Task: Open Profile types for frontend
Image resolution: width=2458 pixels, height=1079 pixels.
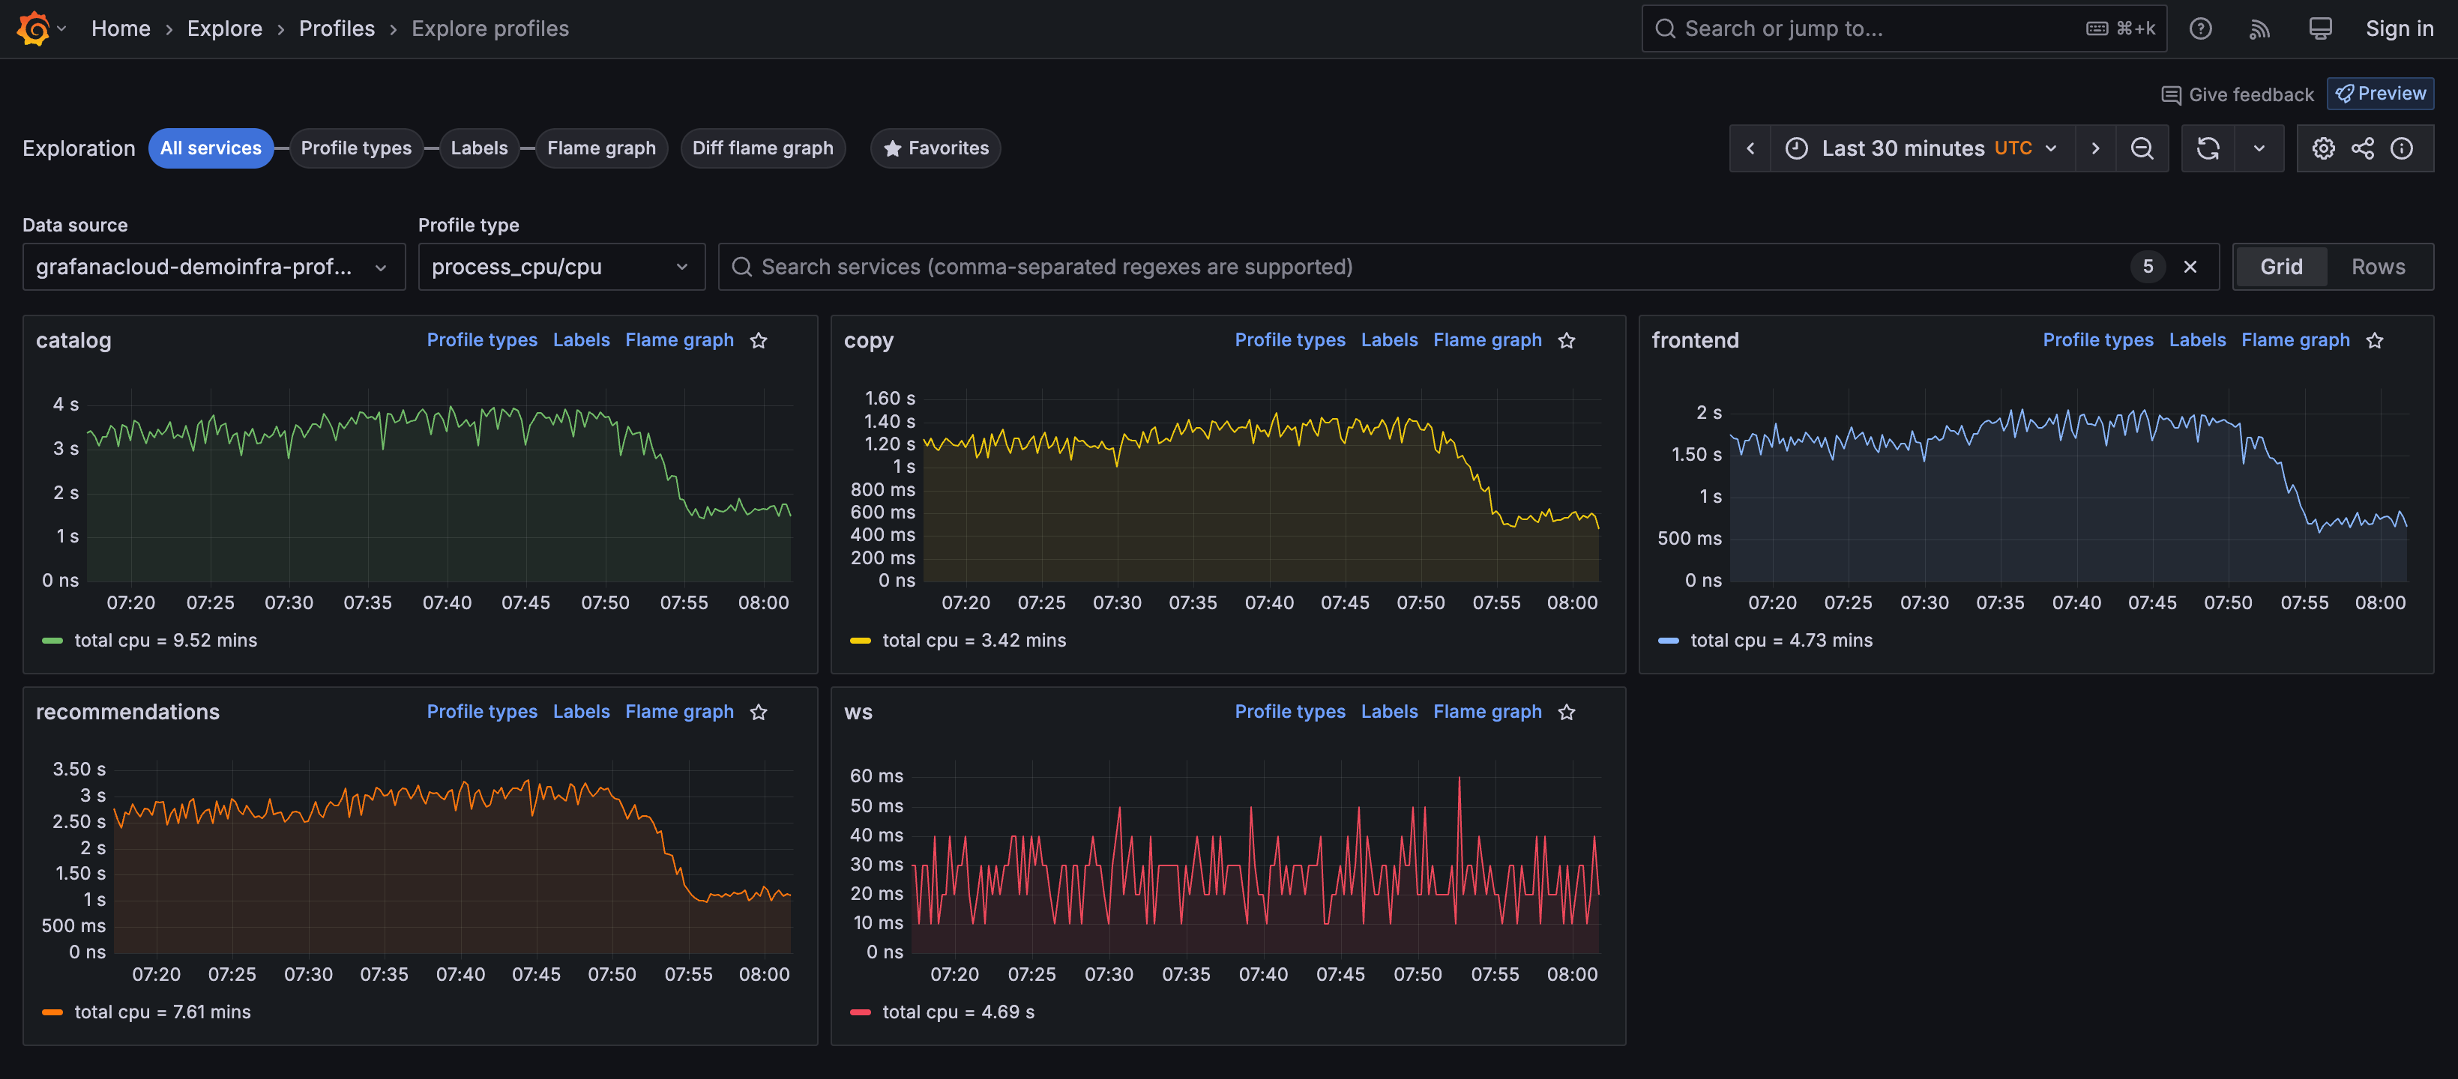Action: click(2098, 341)
